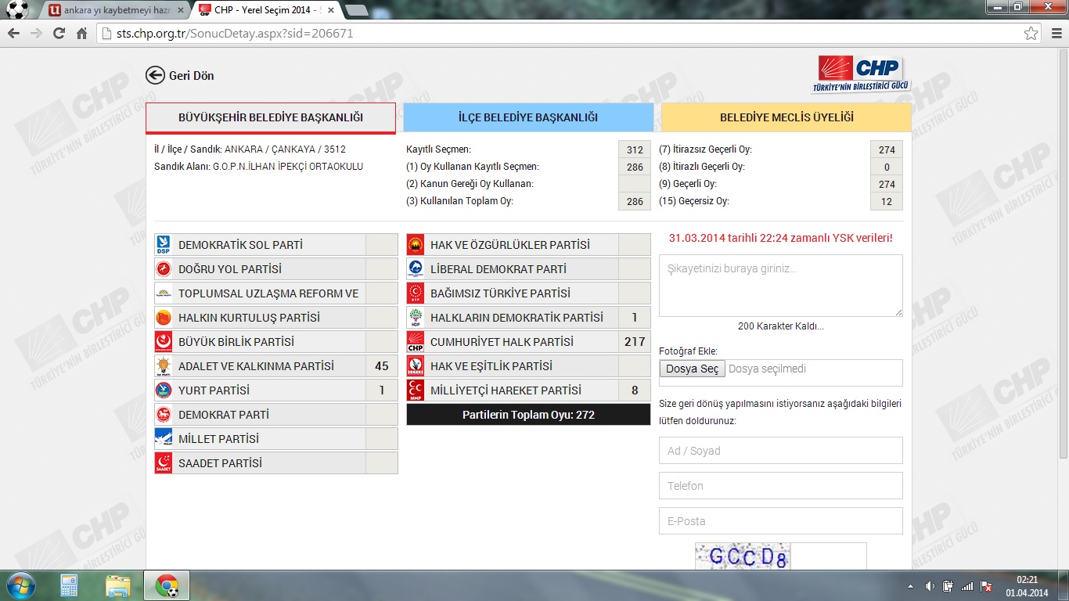1069x601 pixels.
Task: Click the captcha image GCCD8
Action: pos(743,556)
